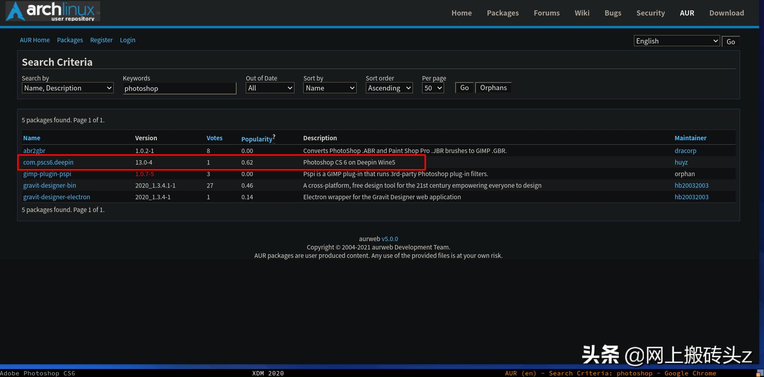Open the com.pscs6.deepin package link
Screen dimensions: 764x377
point(48,162)
